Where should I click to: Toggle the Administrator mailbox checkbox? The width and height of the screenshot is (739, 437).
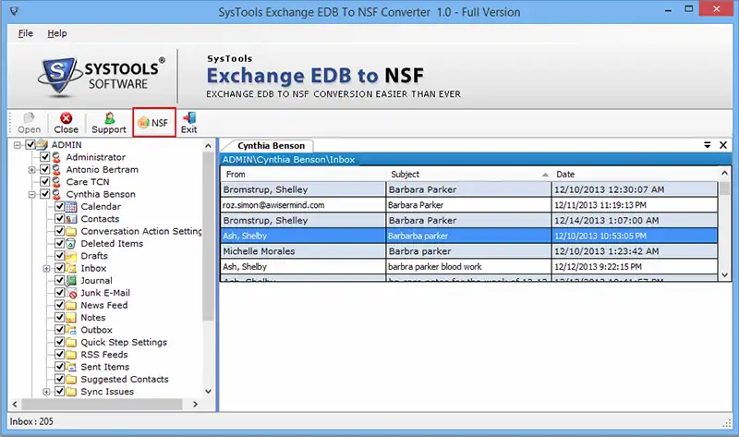click(x=44, y=156)
